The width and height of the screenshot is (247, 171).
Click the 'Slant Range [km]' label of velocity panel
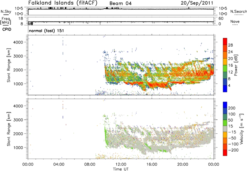click(9, 129)
